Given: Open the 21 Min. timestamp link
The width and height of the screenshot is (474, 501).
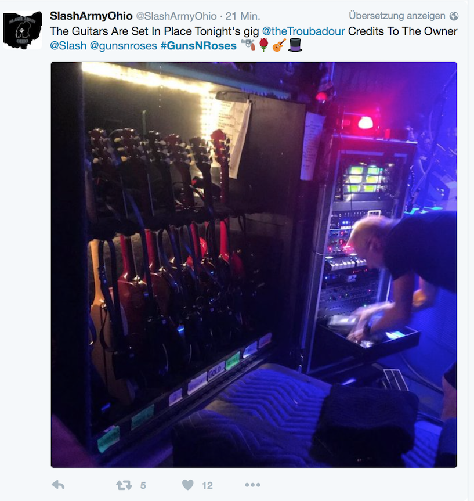Looking at the screenshot, I should tap(243, 16).
